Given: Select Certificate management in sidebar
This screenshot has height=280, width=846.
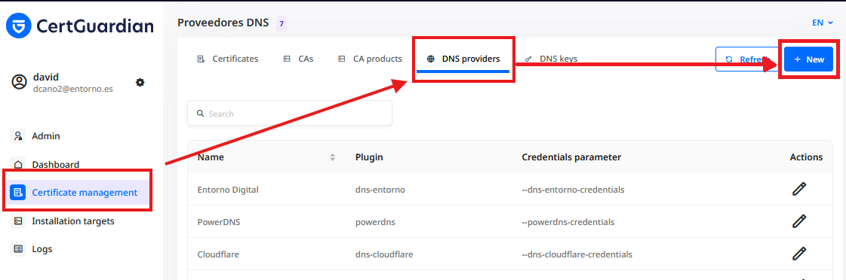Looking at the screenshot, I should click(x=81, y=192).
